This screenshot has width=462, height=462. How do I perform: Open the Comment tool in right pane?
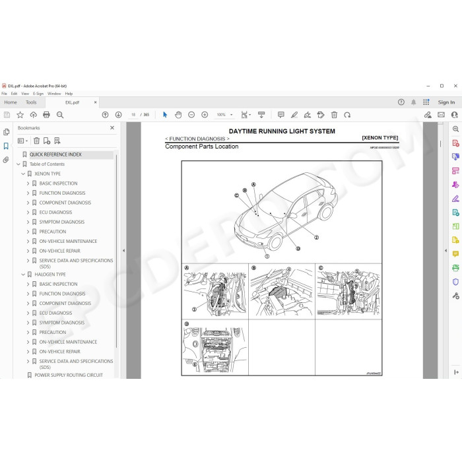point(455,254)
